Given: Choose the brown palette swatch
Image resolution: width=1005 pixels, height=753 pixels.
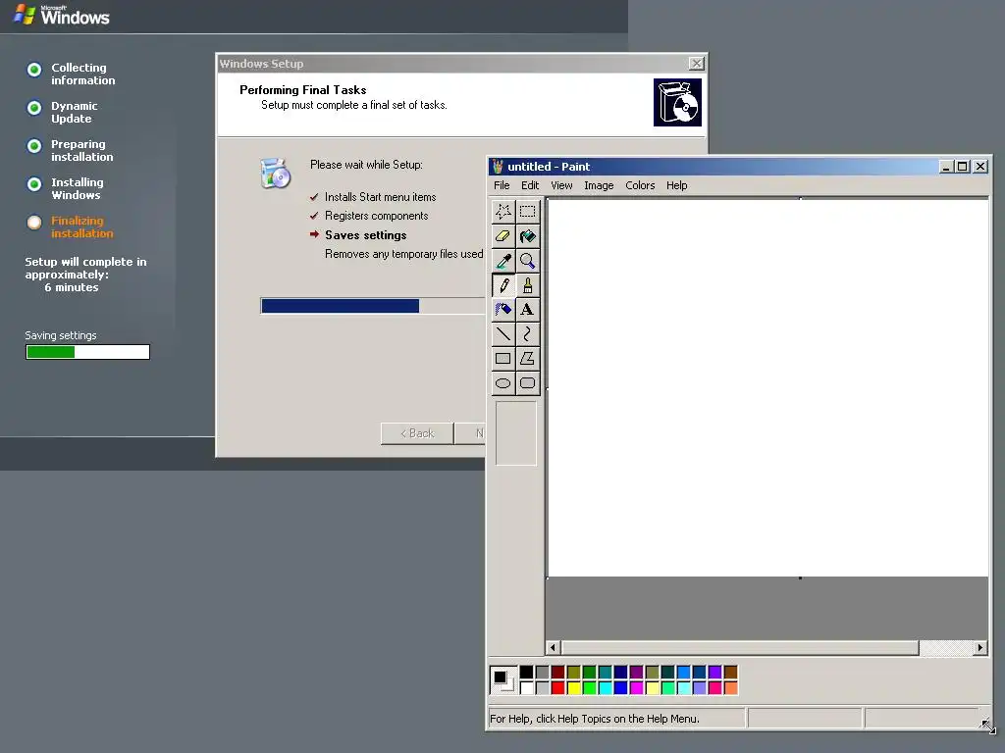Looking at the screenshot, I should pos(730,672).
